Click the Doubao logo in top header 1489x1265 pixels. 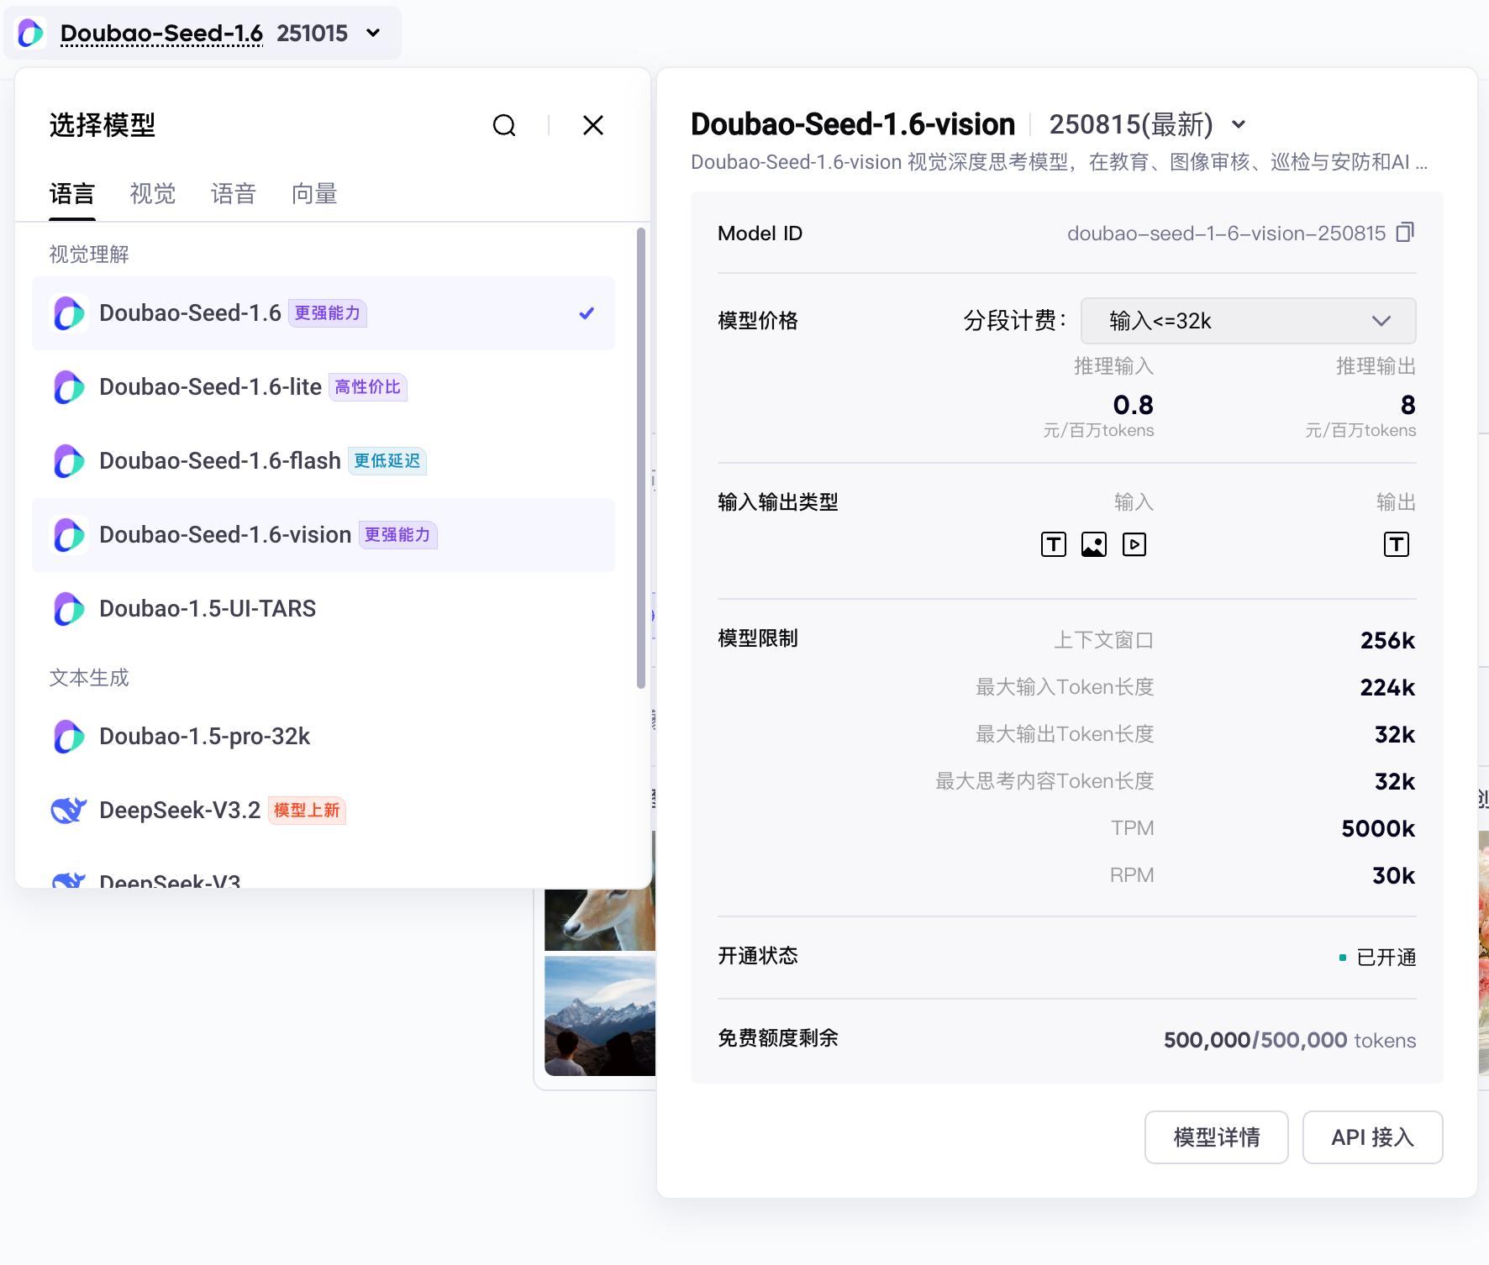click(x=32, y=34)
